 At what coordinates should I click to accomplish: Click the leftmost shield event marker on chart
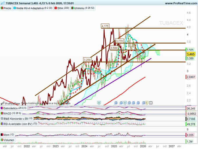[99, 103]
